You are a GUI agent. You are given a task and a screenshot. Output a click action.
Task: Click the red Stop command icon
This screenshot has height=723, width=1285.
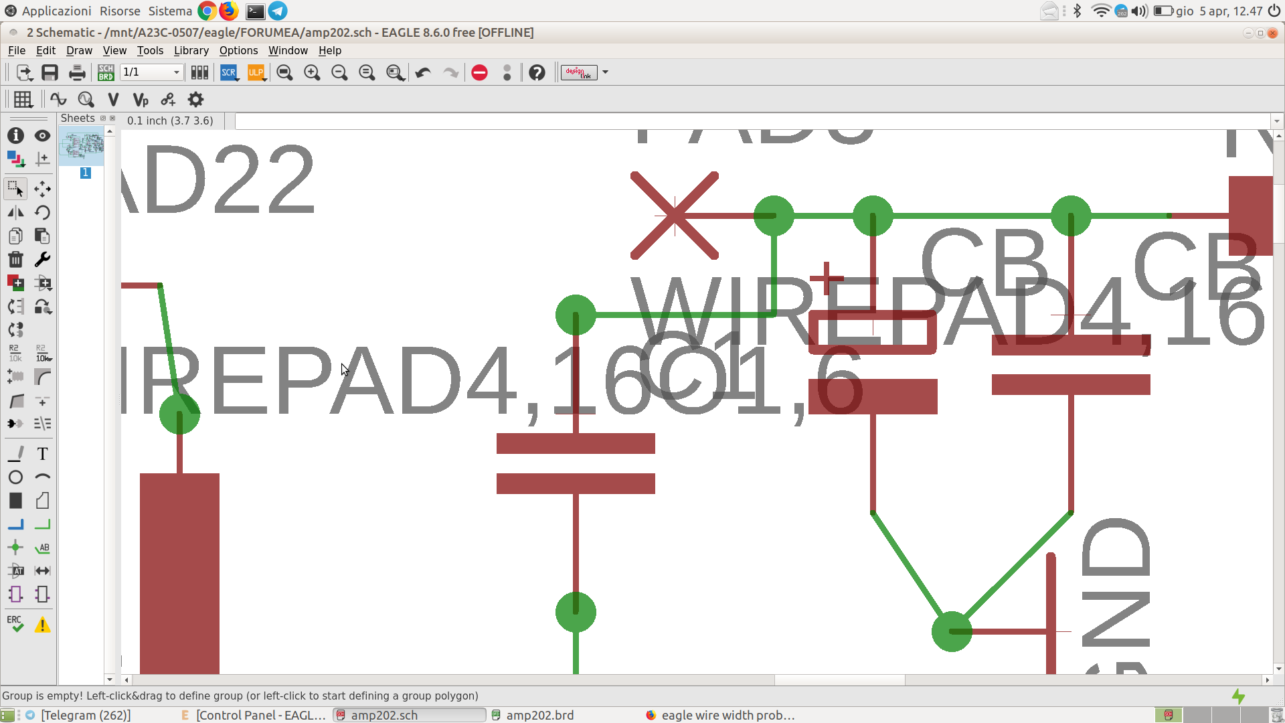(x=479, y=72)
